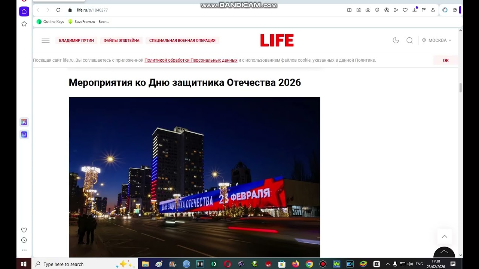
Task: Click the taskbar volume speaker icon
Action: [x=410, y=264]
